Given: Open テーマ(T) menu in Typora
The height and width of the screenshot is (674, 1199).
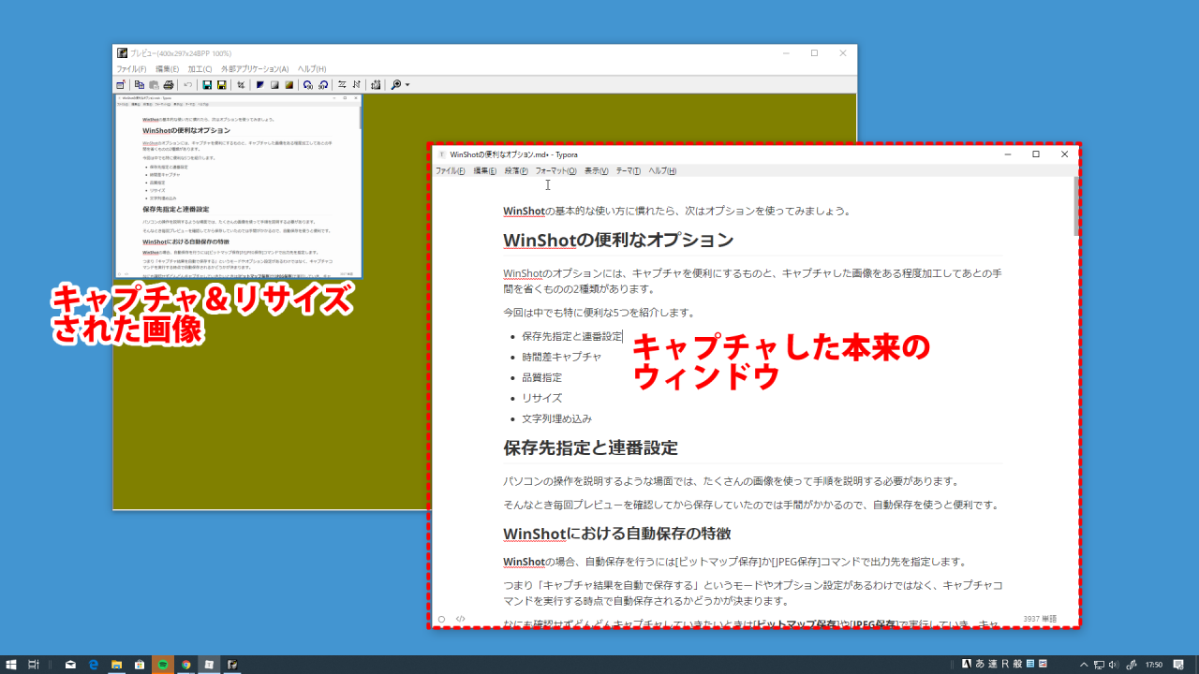Looking at the screenshot, I should pyautogui.click(x=628, y=171).
